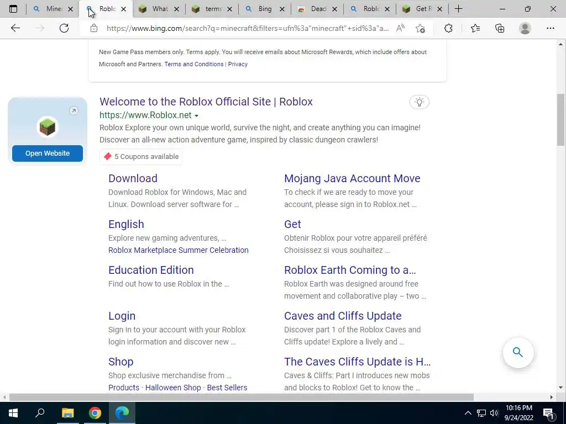Screen dimensions: 566x424
Task: Open the profile avatar icon
Action: (x=525, y=28)
